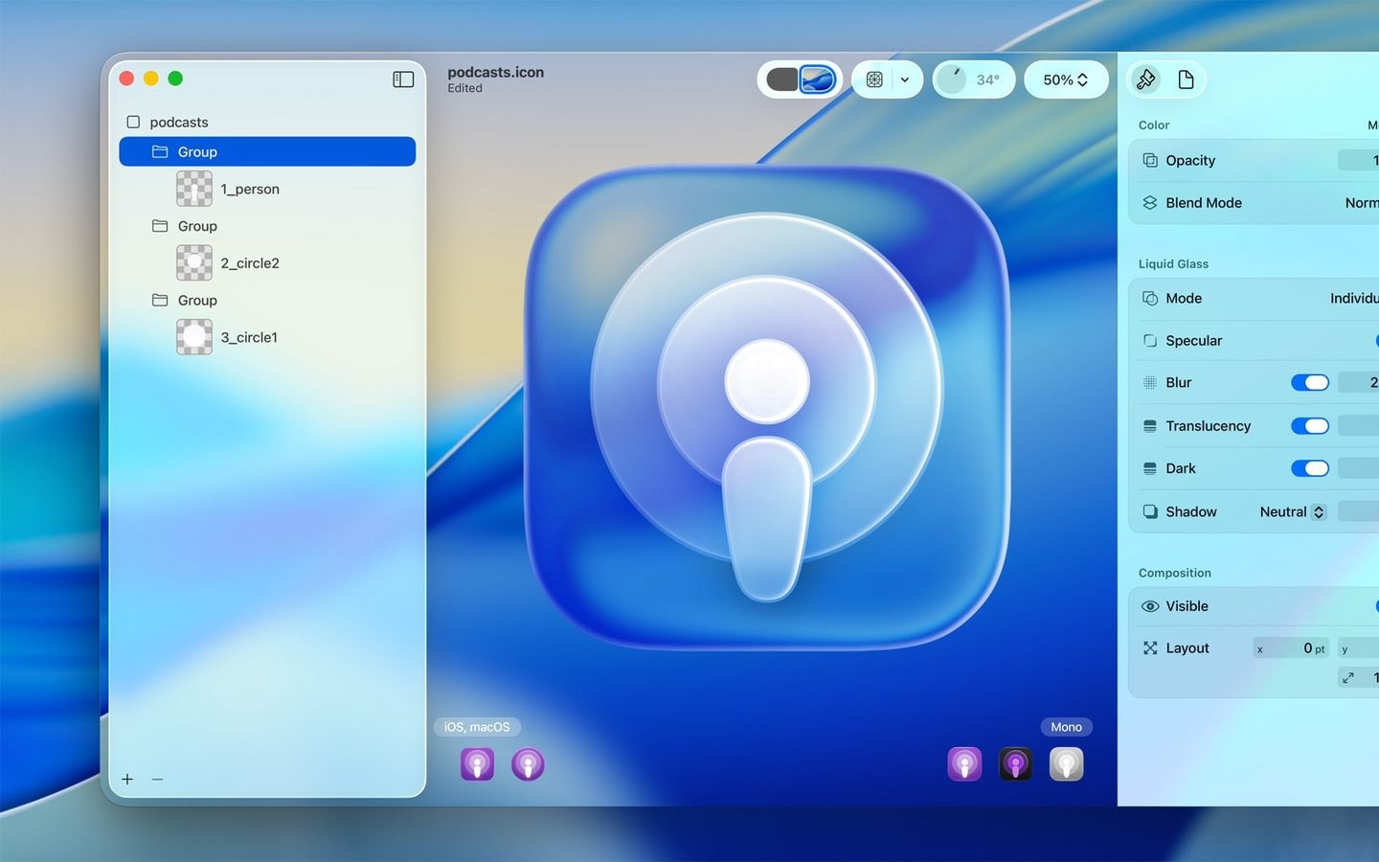Click the Layout x position field
Screen dimensions: 1379x862
[x=1291, y=648]
